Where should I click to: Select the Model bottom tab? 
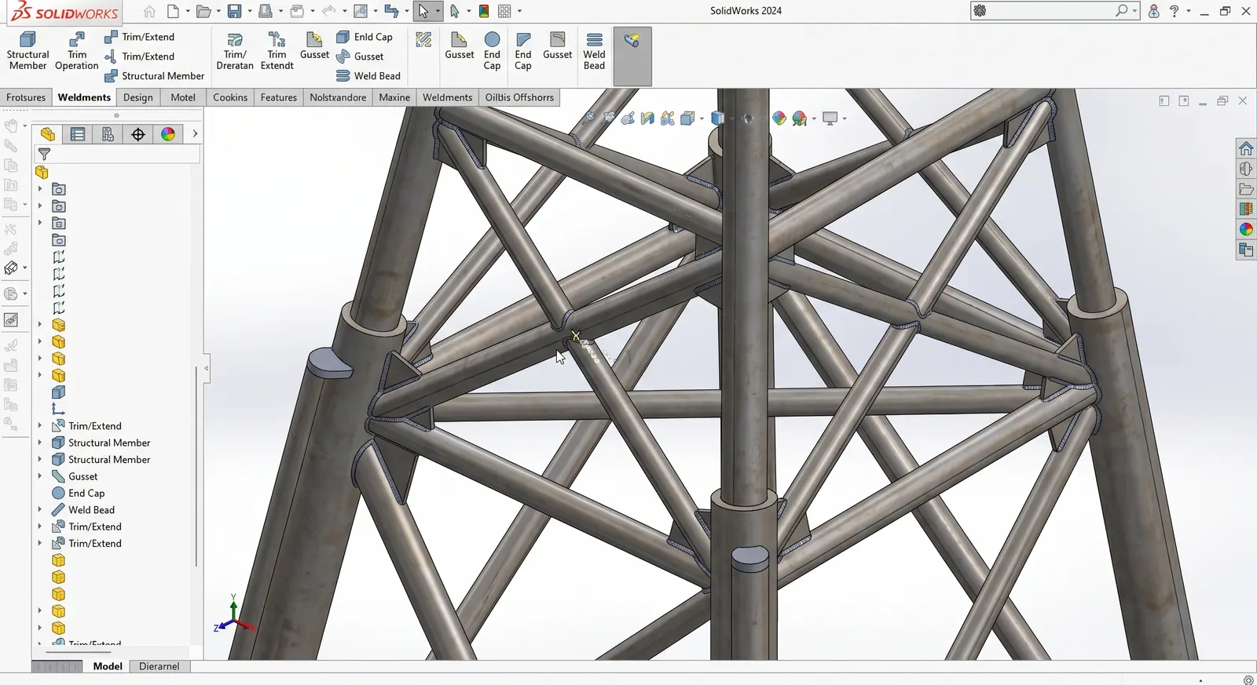point(108,666)
